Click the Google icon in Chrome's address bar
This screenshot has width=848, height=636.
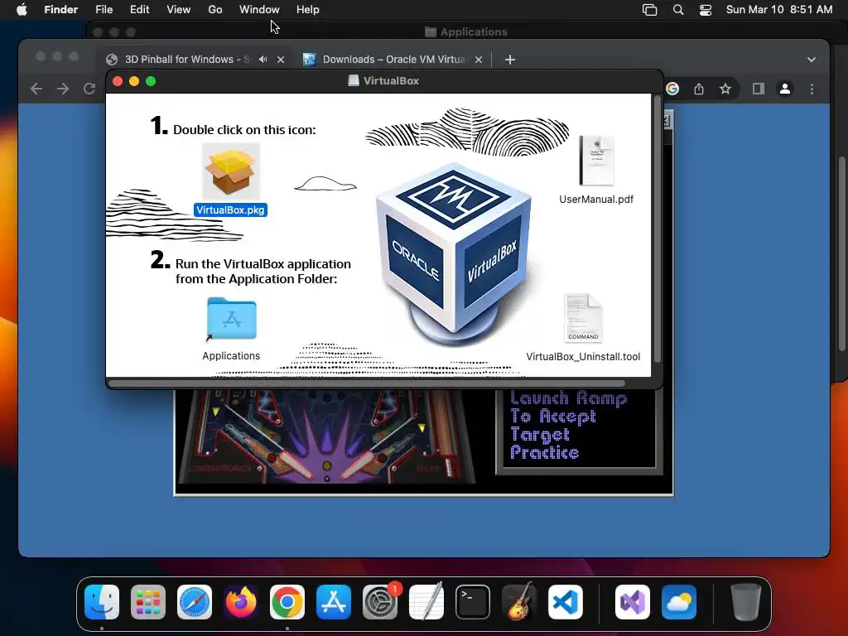pyautogui.click(x=672, y=89)
